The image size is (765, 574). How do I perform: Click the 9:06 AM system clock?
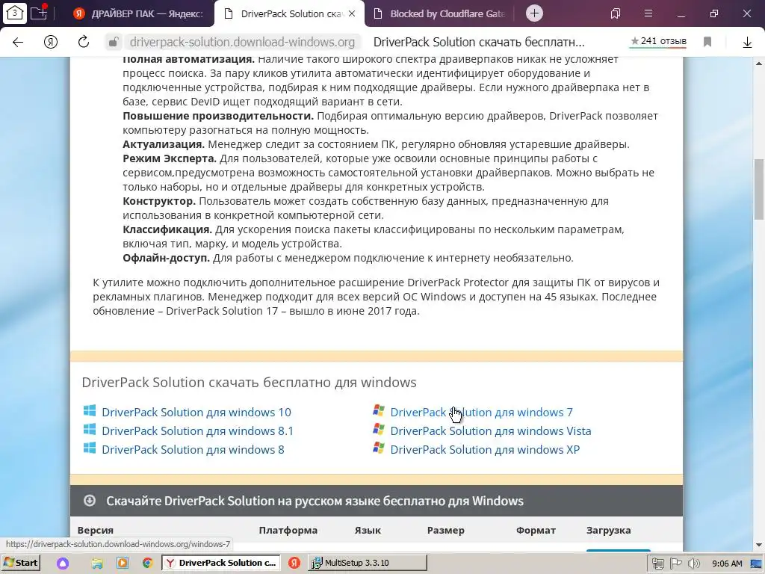[x=727, y=564]
